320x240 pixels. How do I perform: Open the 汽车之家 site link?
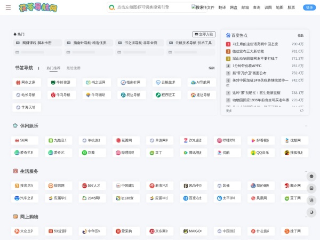pyautogui.click(x=25, y=198)
